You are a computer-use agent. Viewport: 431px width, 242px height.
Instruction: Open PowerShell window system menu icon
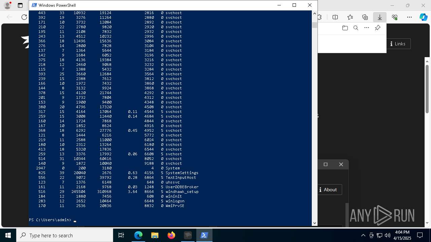tap(34, 5)
